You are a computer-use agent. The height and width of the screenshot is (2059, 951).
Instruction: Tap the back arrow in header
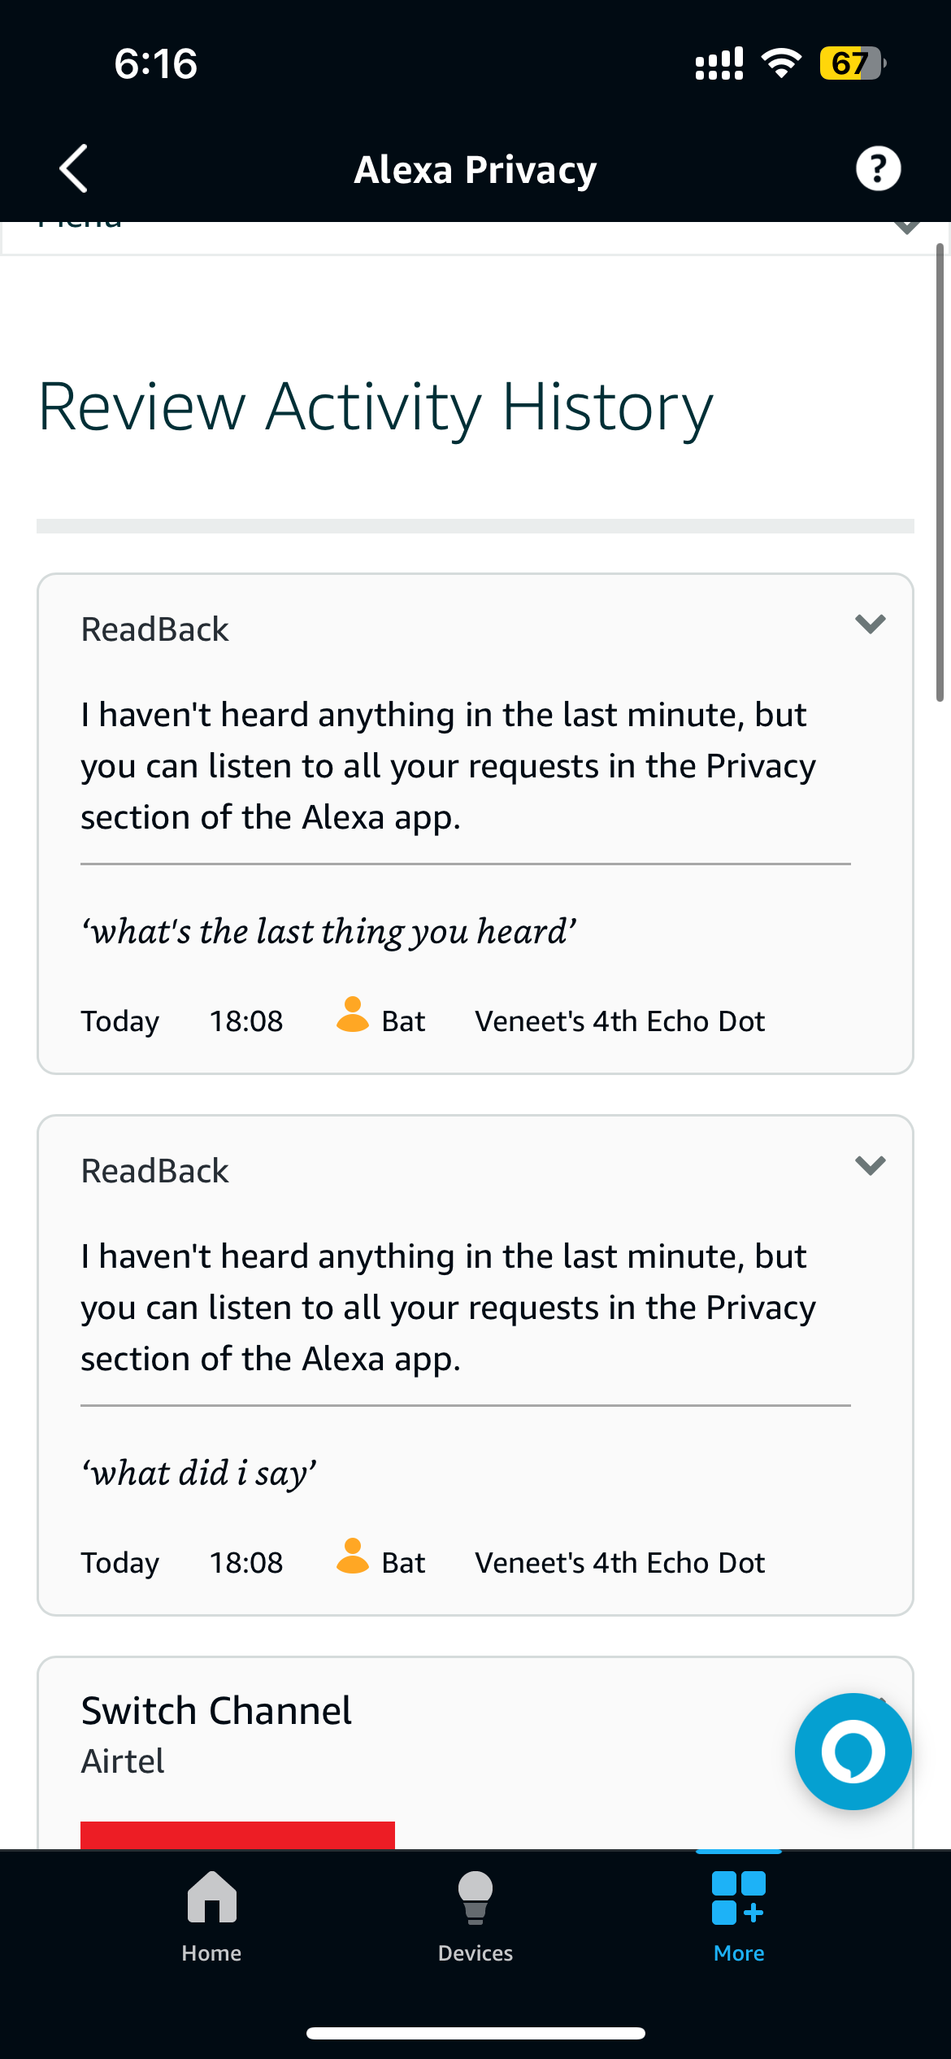click(x=74, y=169)
